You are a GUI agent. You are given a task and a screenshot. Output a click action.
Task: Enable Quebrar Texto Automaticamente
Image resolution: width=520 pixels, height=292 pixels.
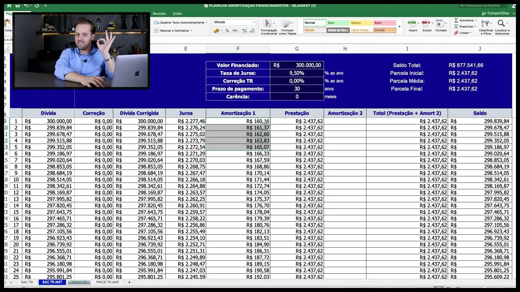pos(179,22)
